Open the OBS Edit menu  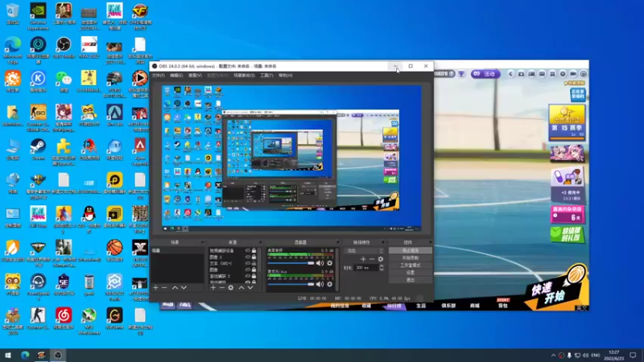[x=176, y=76]
